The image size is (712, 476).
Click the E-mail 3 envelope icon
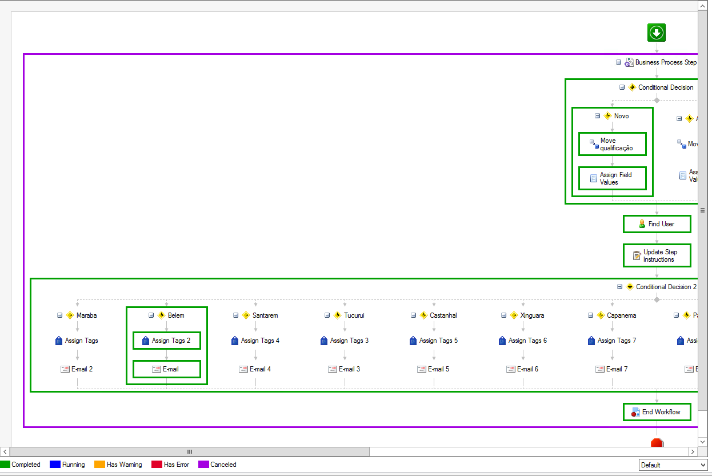click(x=333, y=369)
